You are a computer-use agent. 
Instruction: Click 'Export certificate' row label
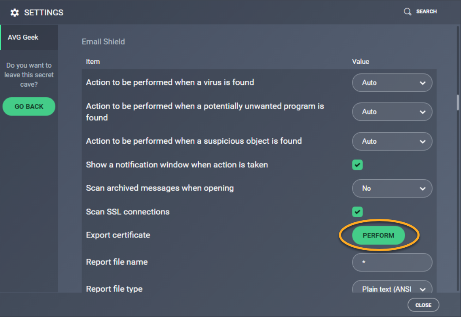(118, 235)
